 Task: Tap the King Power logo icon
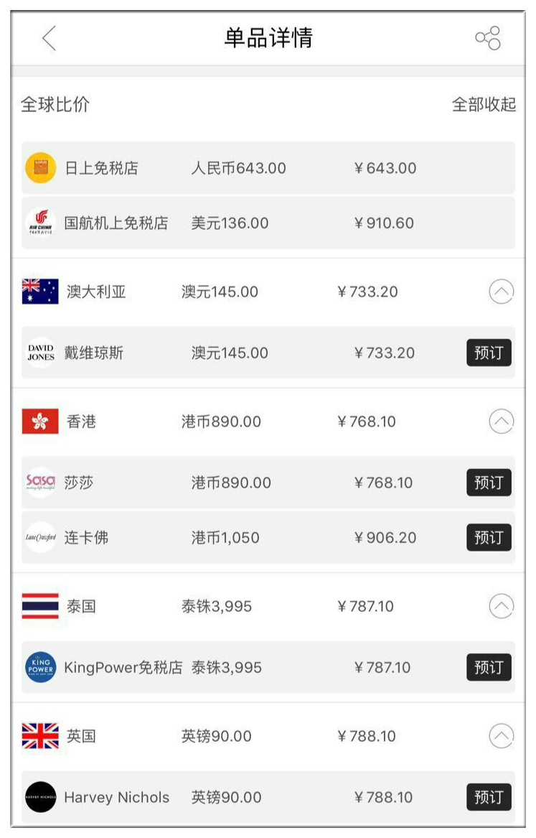click(41, 668)
